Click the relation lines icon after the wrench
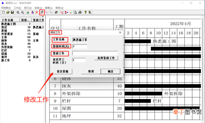The width and height of the screenshot is (205, 123). (46, 12)
